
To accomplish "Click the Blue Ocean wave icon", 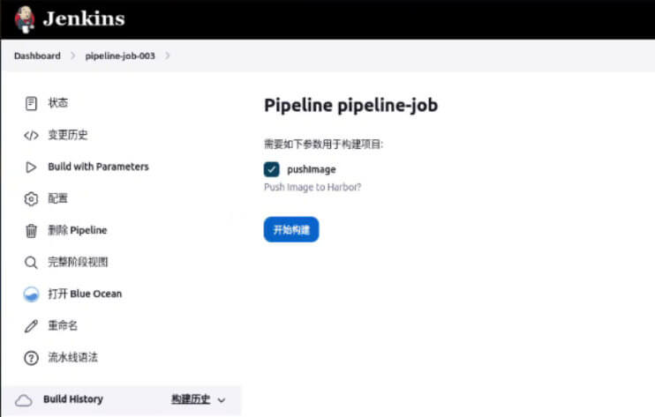I will [x=31, y=294].
